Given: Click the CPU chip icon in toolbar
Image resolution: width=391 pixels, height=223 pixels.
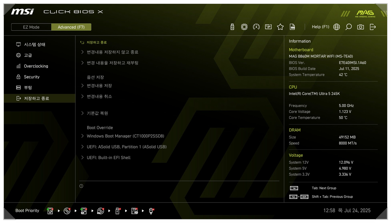Looking at the screenshot, I should 244,27.
